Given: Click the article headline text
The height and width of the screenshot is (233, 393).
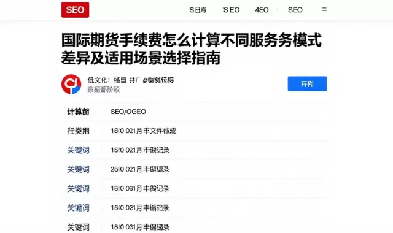Looking at the screenshot, I should pos(192,49).
